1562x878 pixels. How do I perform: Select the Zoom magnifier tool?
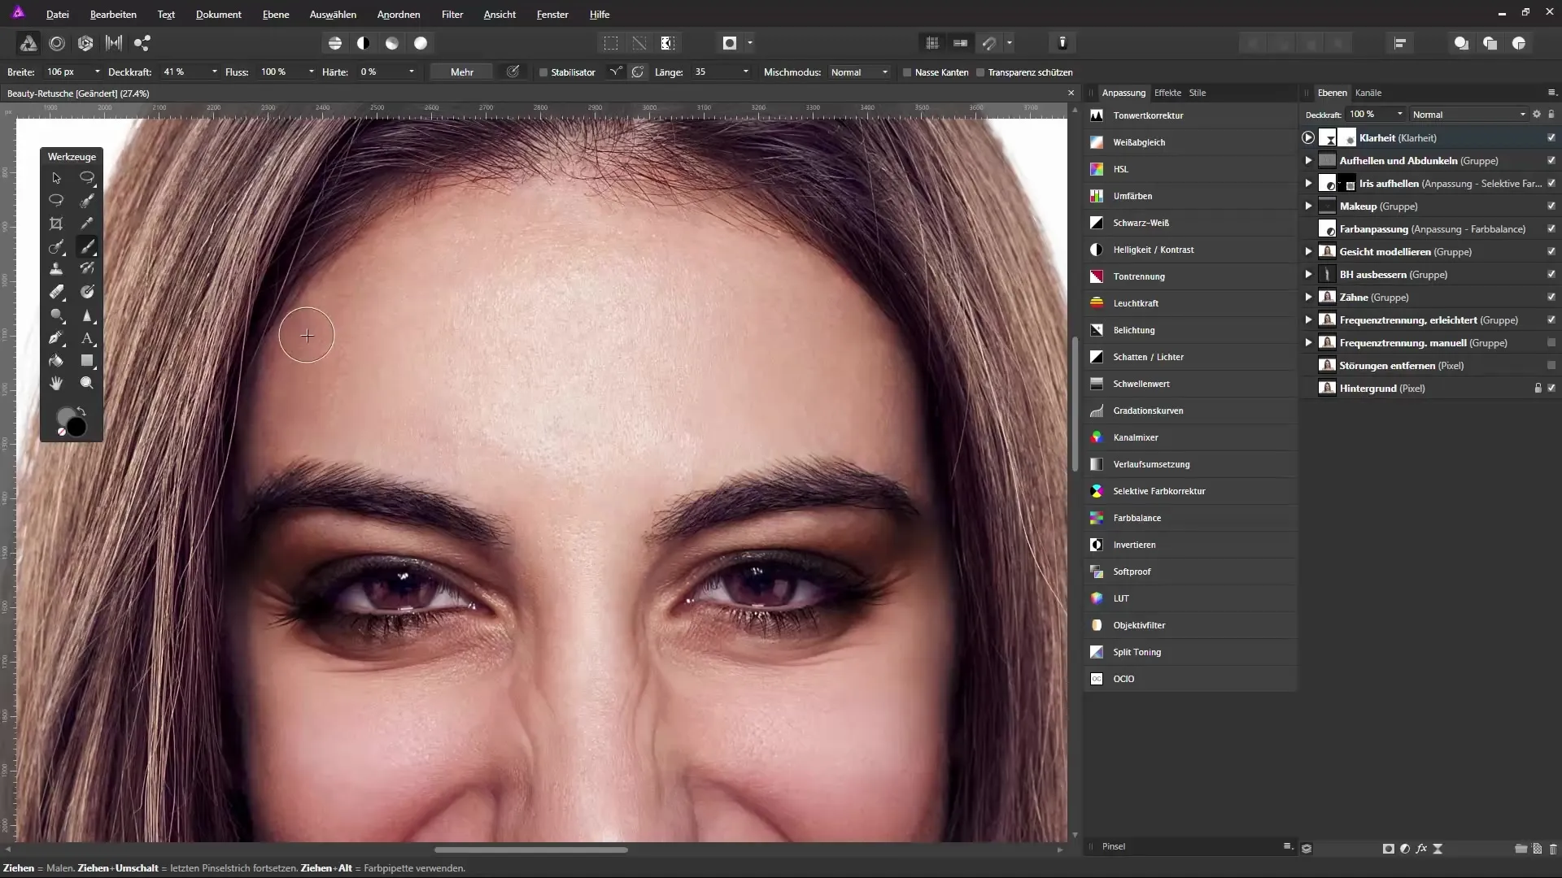click(x=87, y=383)
